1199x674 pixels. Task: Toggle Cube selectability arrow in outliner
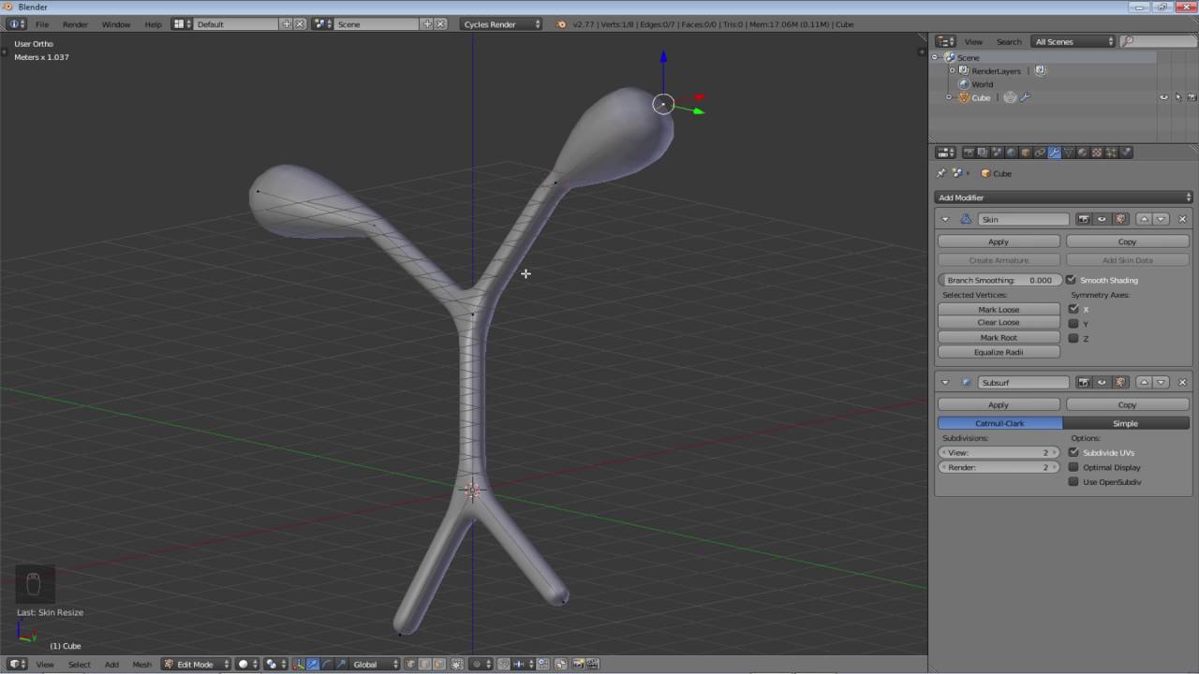click(1178, 97)
